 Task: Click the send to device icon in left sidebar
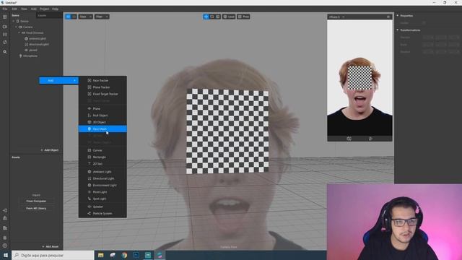[5, 210]
